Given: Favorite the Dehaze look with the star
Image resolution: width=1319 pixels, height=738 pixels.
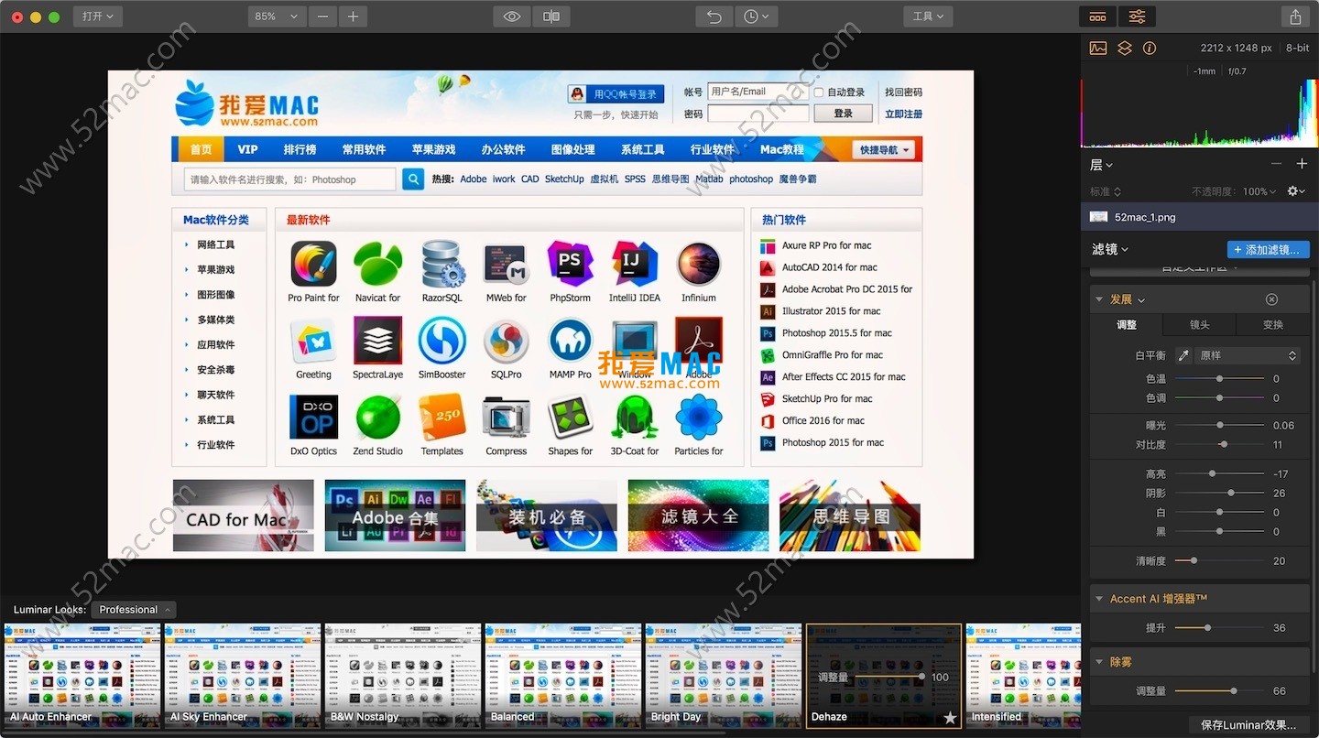Looking at the screenshot, I should pyautogui.click(x=950, y=718).
